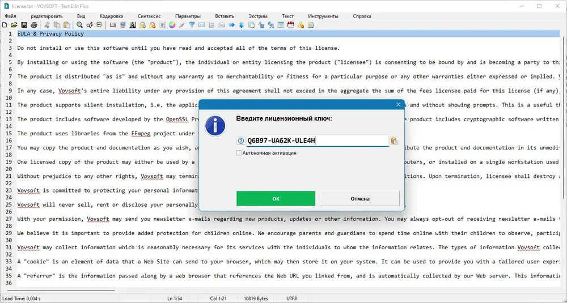Click the scissors cut icon
Viewport: 567px width, 303px height.
click(47, 25)
